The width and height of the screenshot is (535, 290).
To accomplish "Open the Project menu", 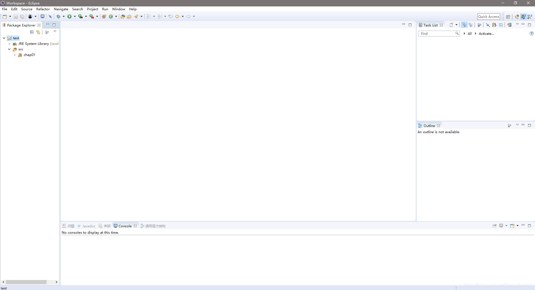I will click(x=93, y=9).
